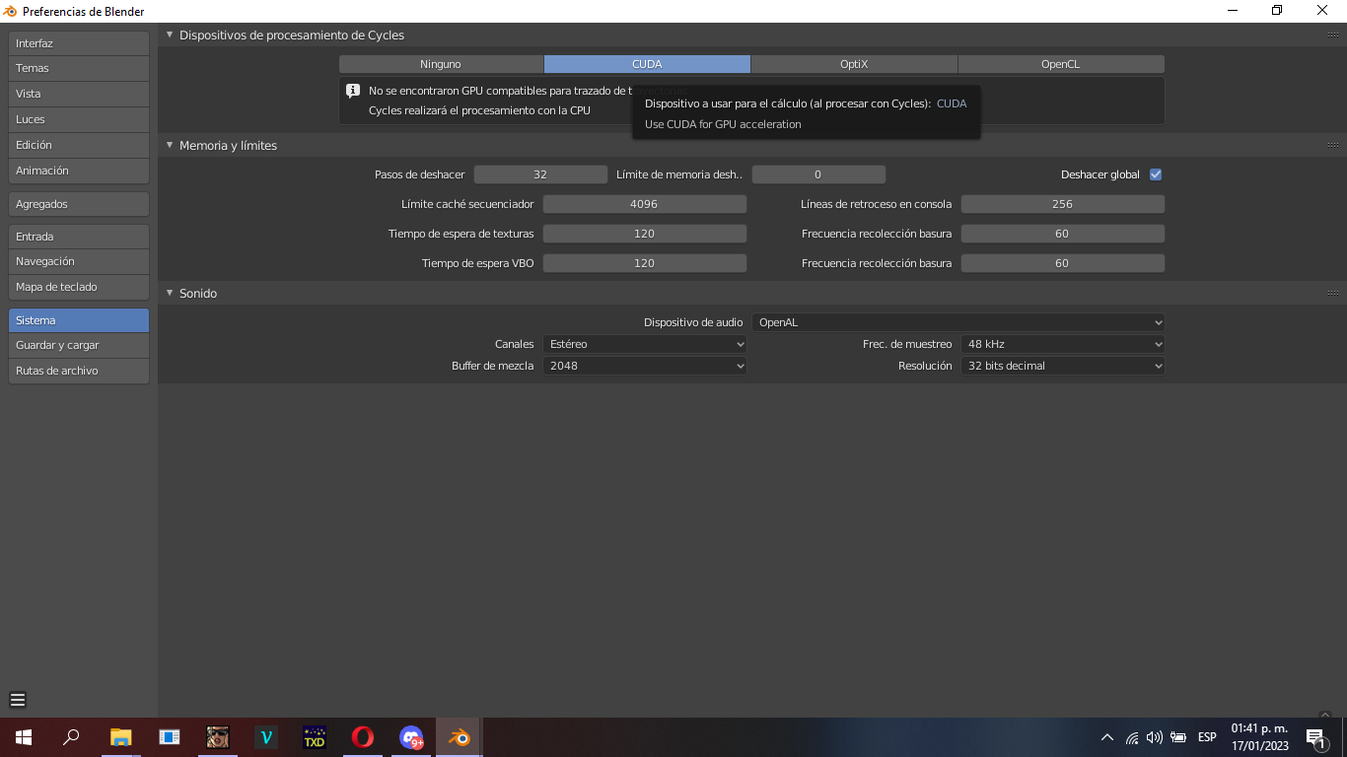
Task: Go to the Animación preferences tab
Action: tap(79, 171)
